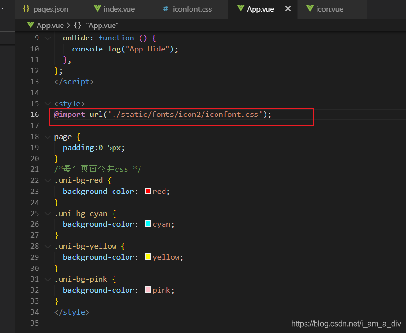
Task: Click the CSS hash icon on iconfont.css tab
Action: pyautogui.click(x=165, y=9)
